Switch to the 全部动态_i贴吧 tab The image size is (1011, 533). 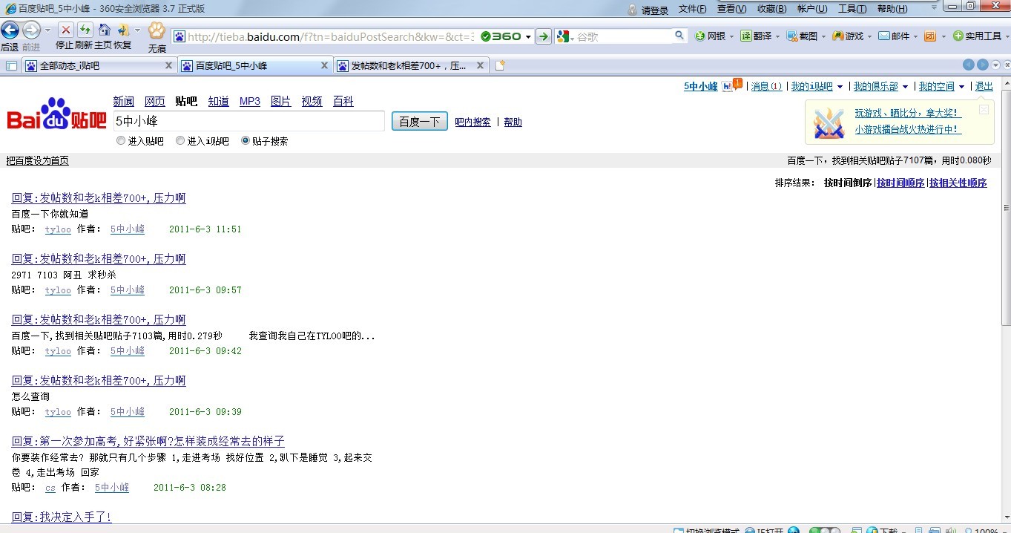click(99, 65)
